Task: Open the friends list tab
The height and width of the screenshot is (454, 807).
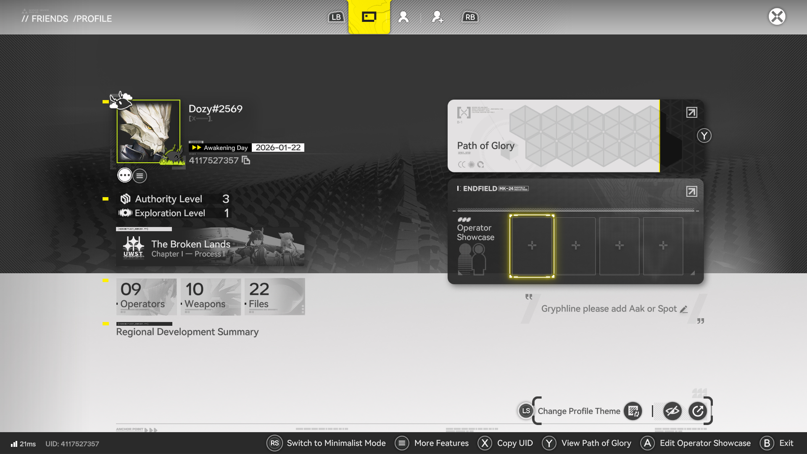Action: (x=403, y=17)
